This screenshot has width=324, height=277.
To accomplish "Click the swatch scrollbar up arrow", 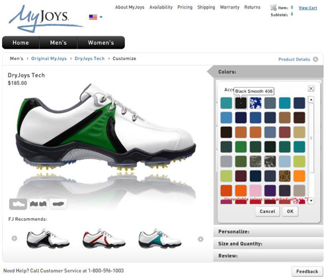I will click(x=311, y=100).
